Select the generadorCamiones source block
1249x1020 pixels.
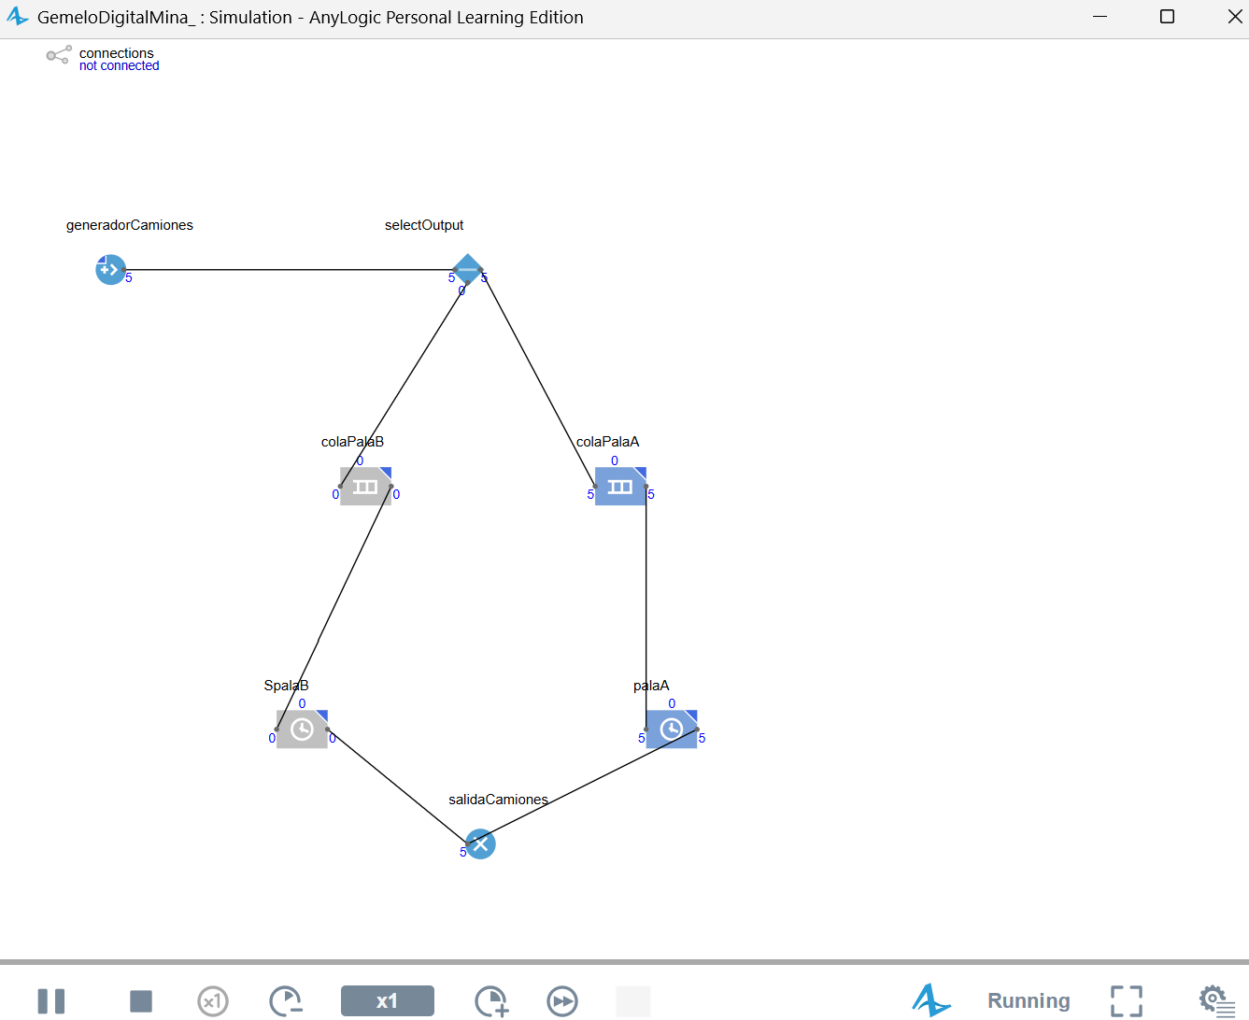[110, 270]
